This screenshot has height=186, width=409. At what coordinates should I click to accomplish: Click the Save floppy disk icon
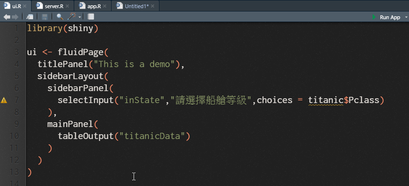point(45,17)
